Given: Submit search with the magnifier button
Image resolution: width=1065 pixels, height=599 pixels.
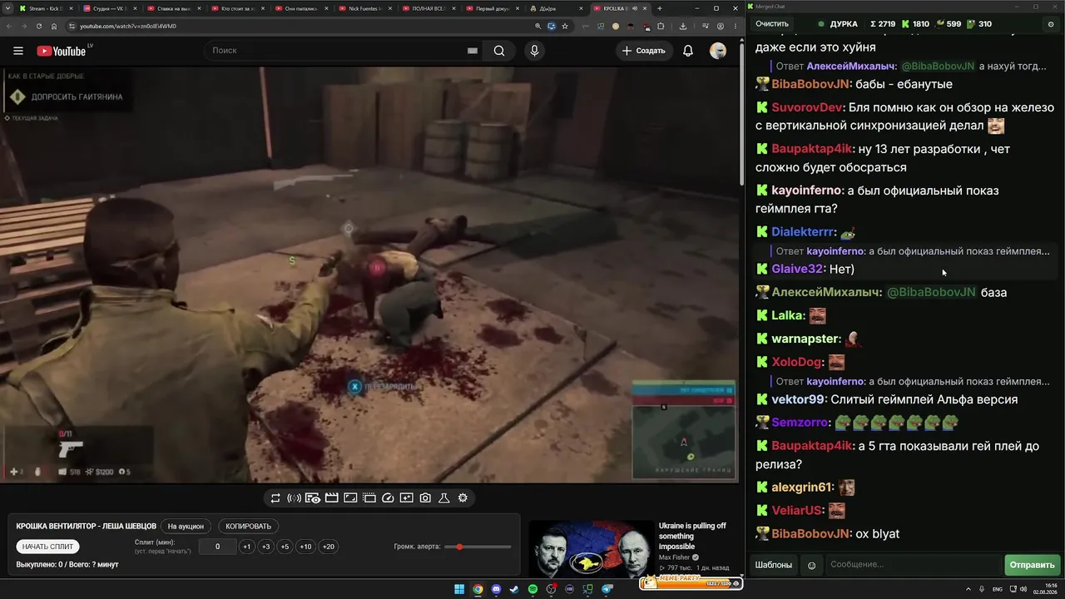Looking at the screenshot, I should click(x=499, y=51).
